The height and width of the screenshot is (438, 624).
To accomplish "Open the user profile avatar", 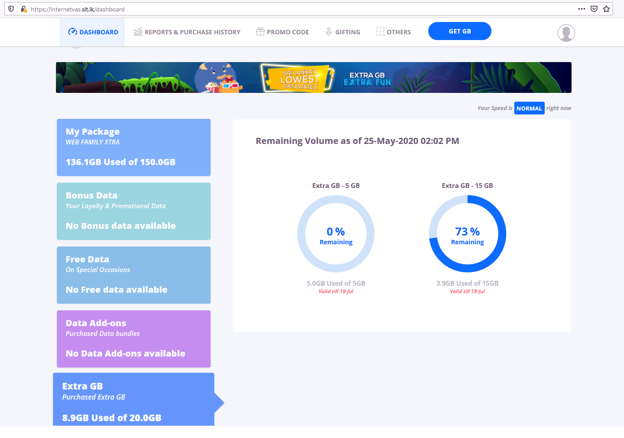I will (x=566, y=33).
